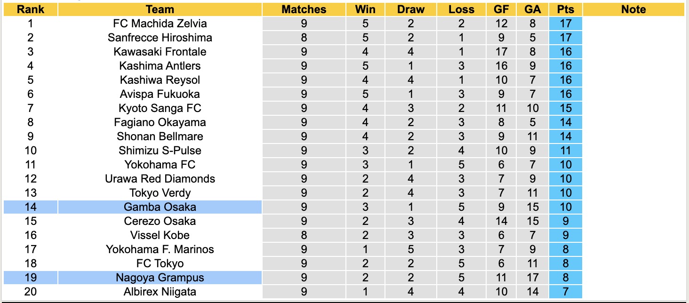
Task: Select Sanfrecce Hiroshima team name
Action: point(160,38)
